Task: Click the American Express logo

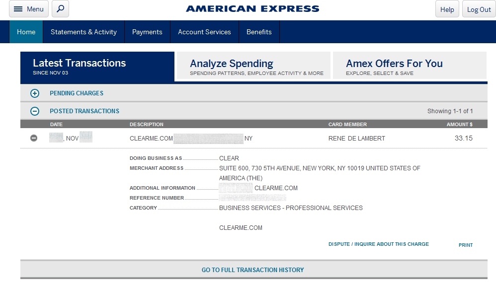Action: coord(252,8)
